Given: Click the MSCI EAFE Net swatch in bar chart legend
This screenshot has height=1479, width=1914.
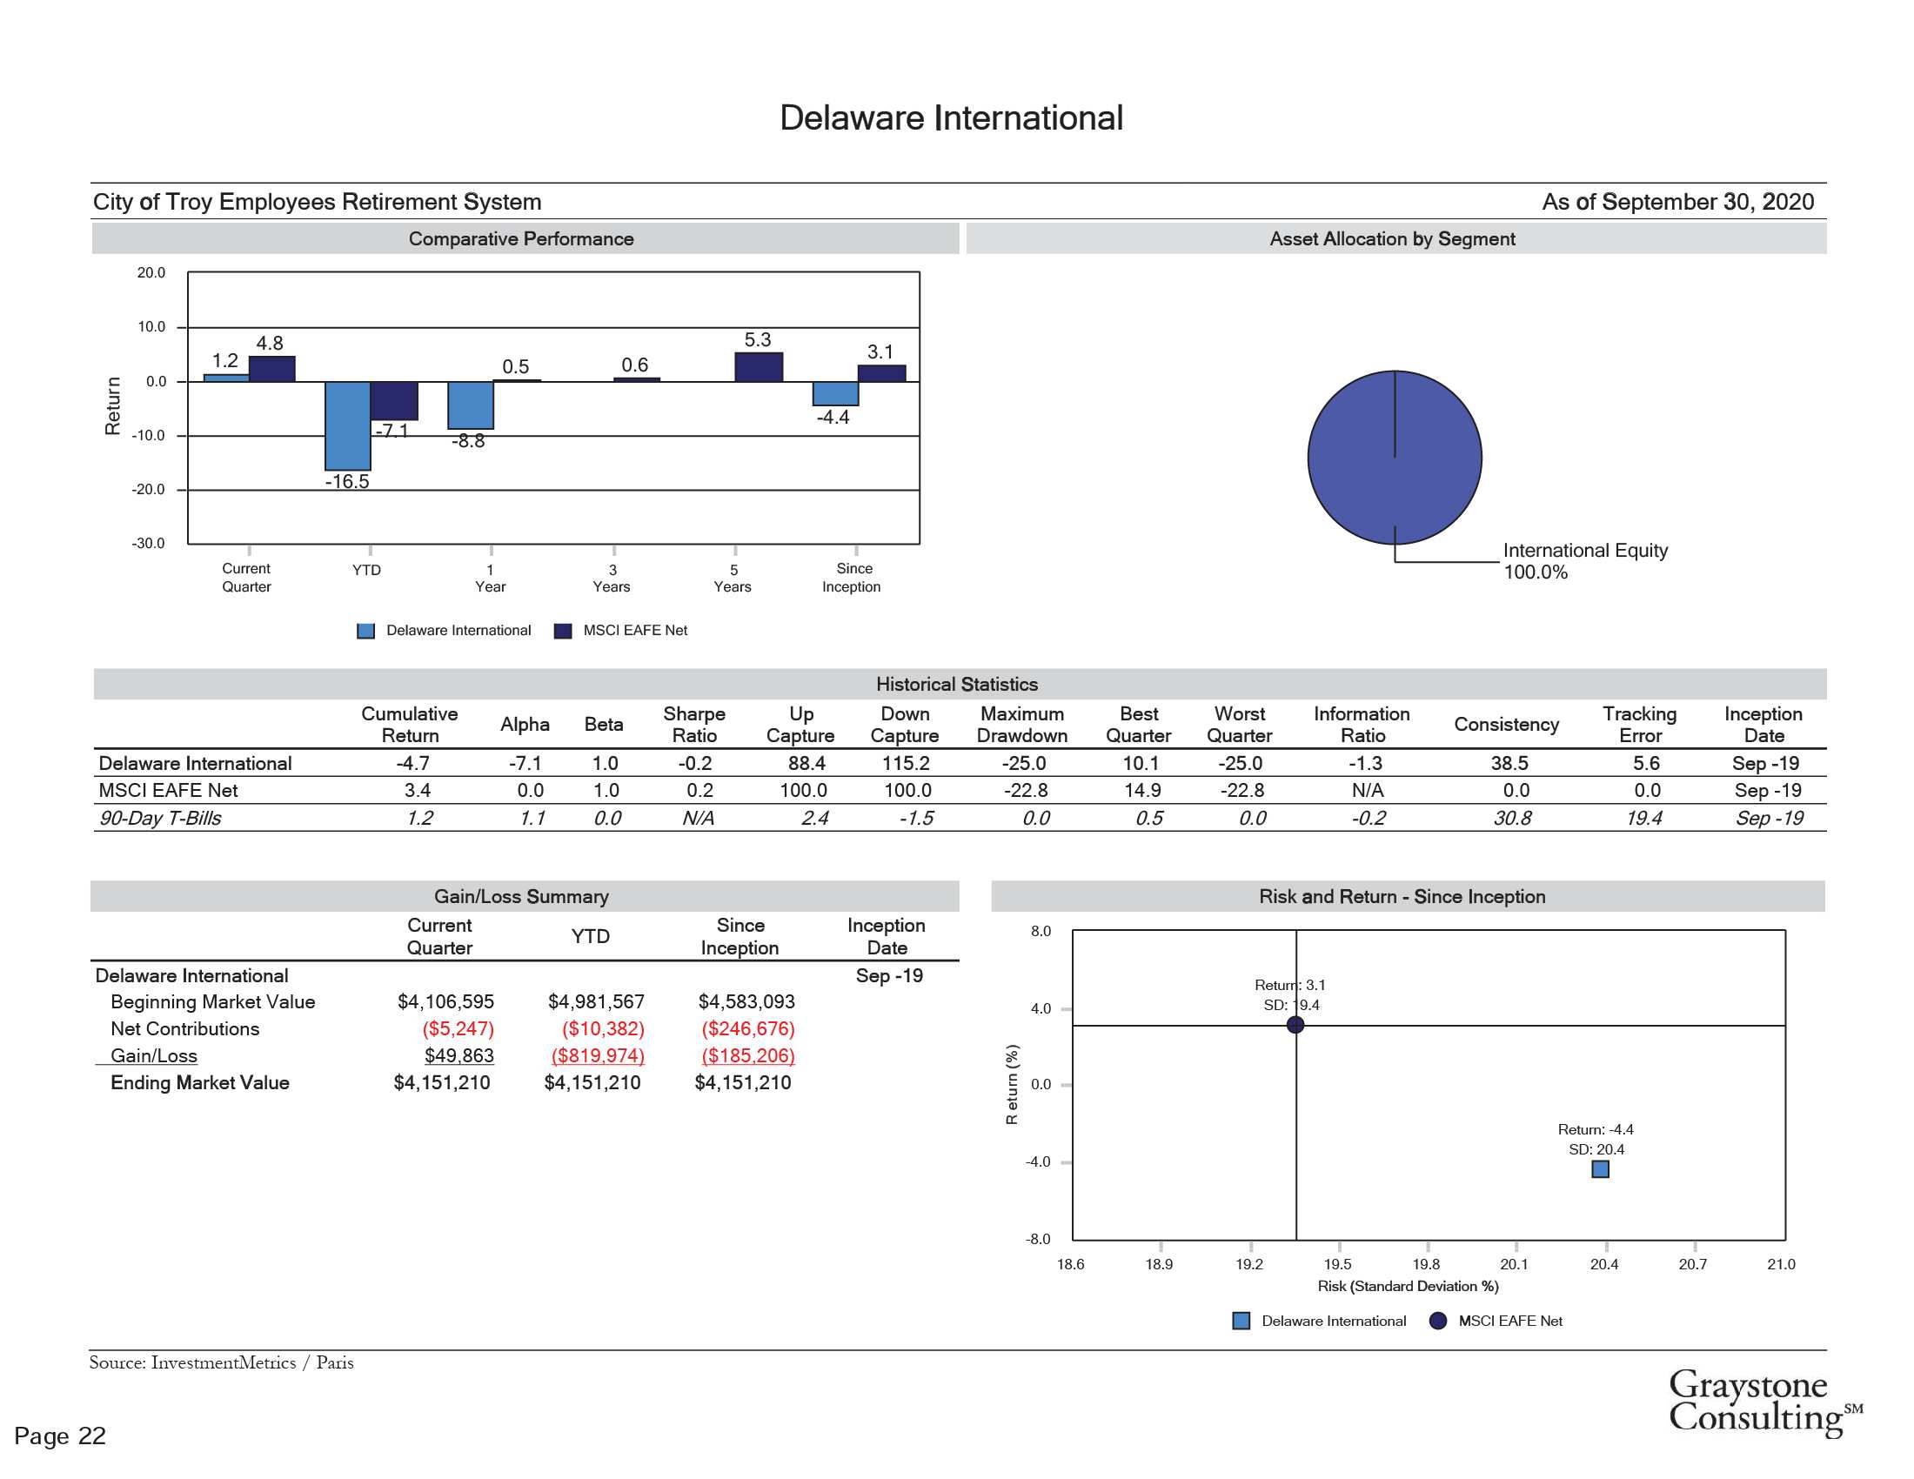Looking at the screenshot, I should click(564, 631).
